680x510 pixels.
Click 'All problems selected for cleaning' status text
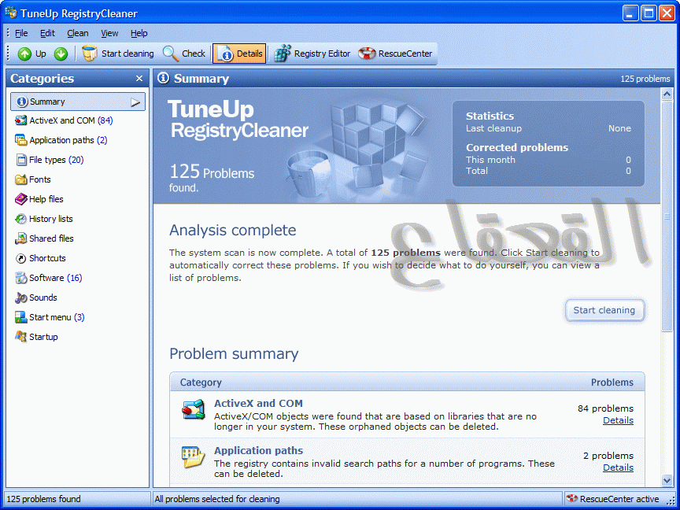[217, 499]
